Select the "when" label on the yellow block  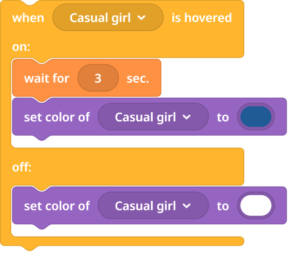pyautogui.click(x=28, y=18)
